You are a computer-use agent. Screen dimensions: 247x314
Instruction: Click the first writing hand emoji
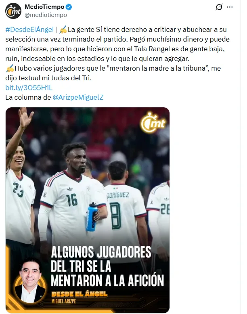(x=63, y=29)
